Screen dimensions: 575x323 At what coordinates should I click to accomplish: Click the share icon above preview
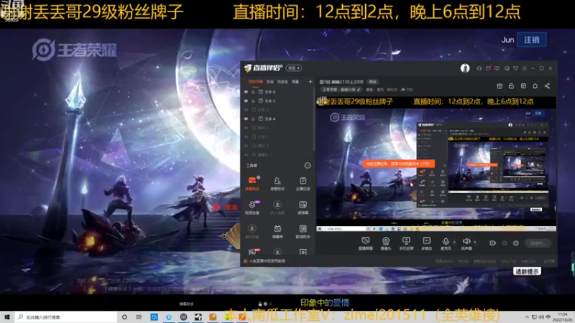click(x=547, y=86)
